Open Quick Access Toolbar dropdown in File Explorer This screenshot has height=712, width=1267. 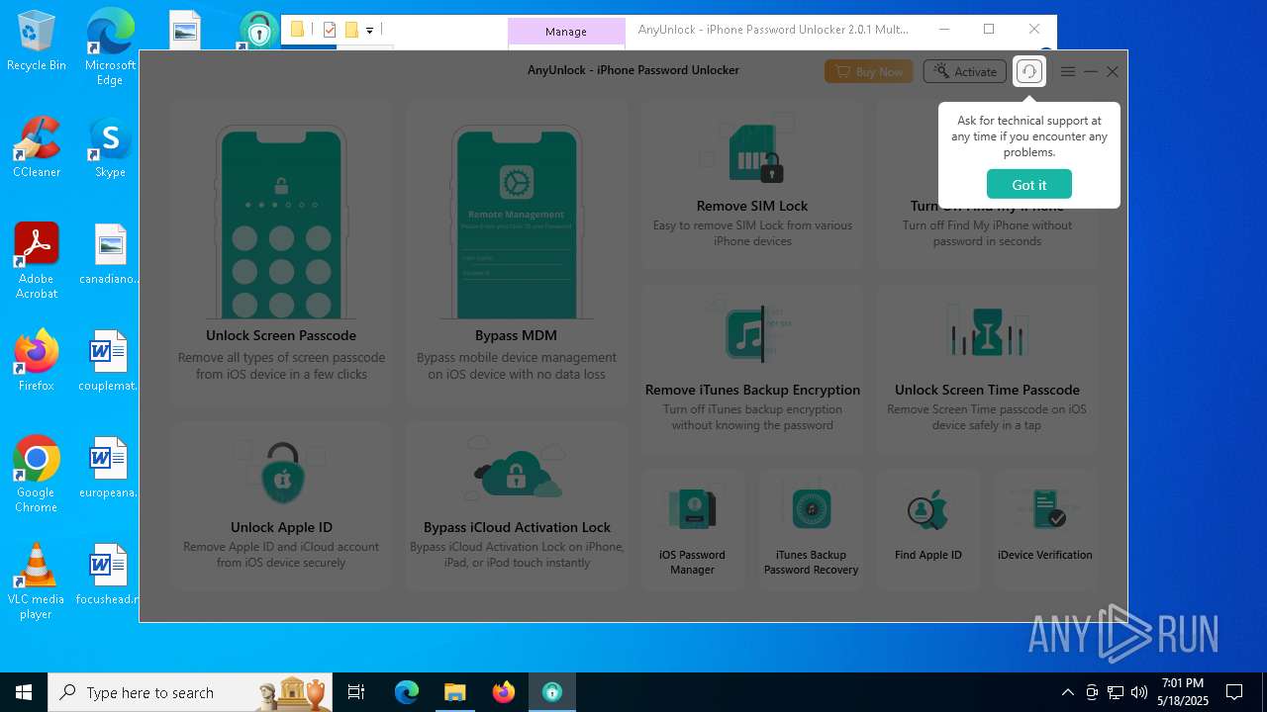(369, 31)
